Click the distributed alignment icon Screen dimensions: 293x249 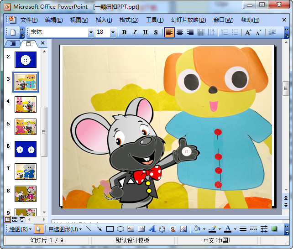(201, 32)
